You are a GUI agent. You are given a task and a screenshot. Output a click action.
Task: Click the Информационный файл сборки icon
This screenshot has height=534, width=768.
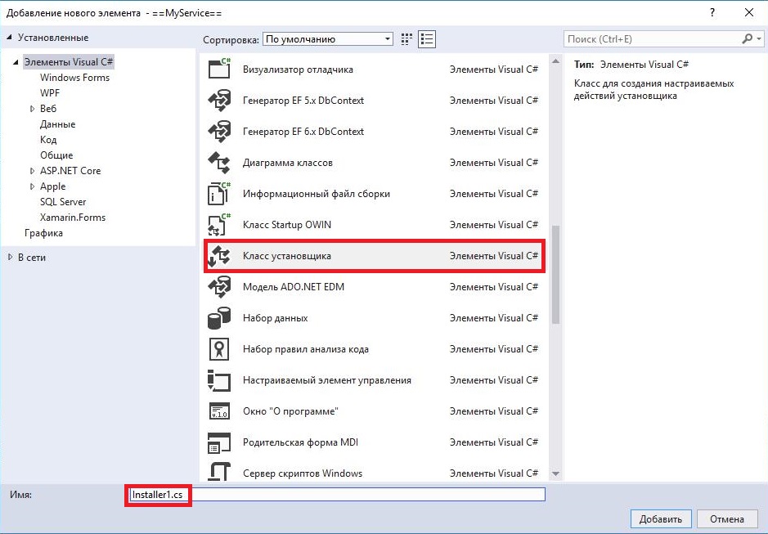(219, 194)
